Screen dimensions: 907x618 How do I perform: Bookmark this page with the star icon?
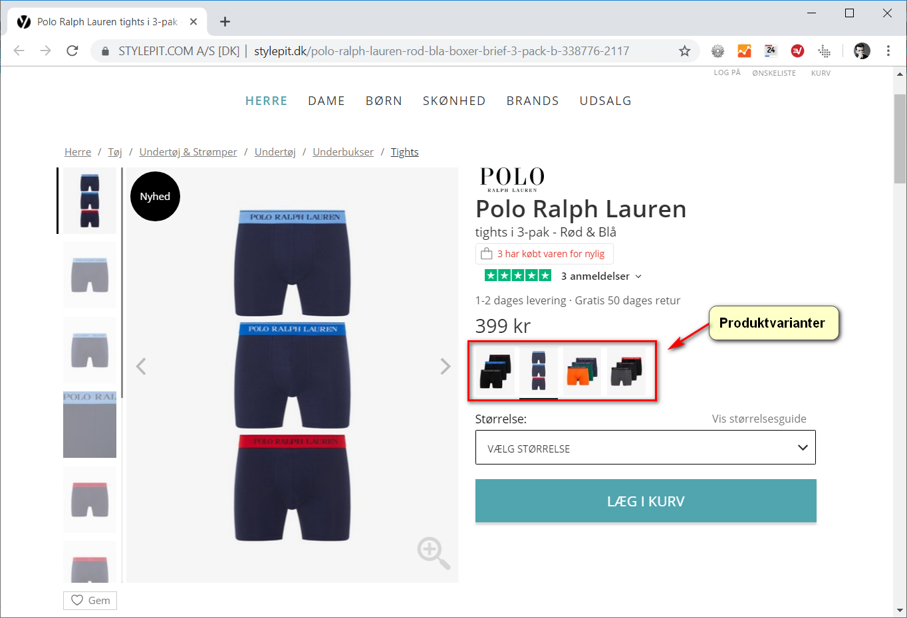(684, 51)
